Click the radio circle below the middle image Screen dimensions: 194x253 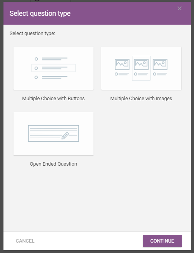coord(135,74)
